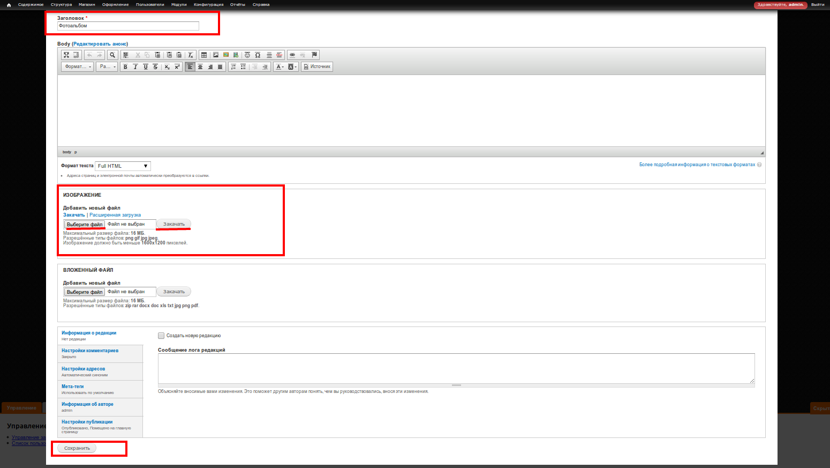This screenshot has height=468, width=830.
Task: Align text to the right
Action: tap(210, 67)
